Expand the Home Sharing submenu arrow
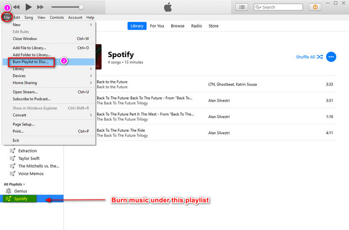 (x=91, y=82)
